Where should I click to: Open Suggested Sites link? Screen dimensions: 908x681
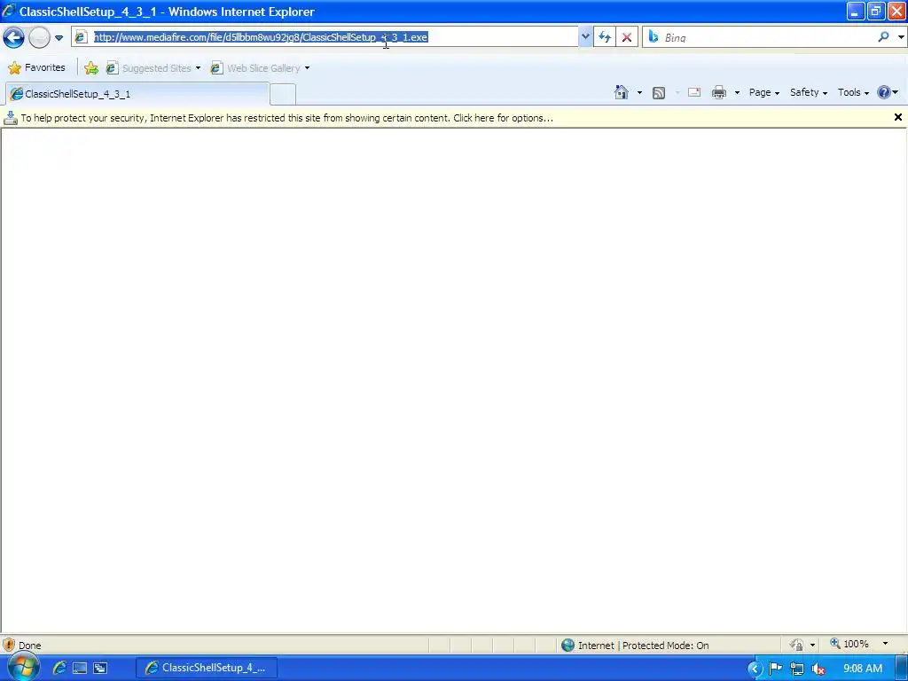point(149,67)
